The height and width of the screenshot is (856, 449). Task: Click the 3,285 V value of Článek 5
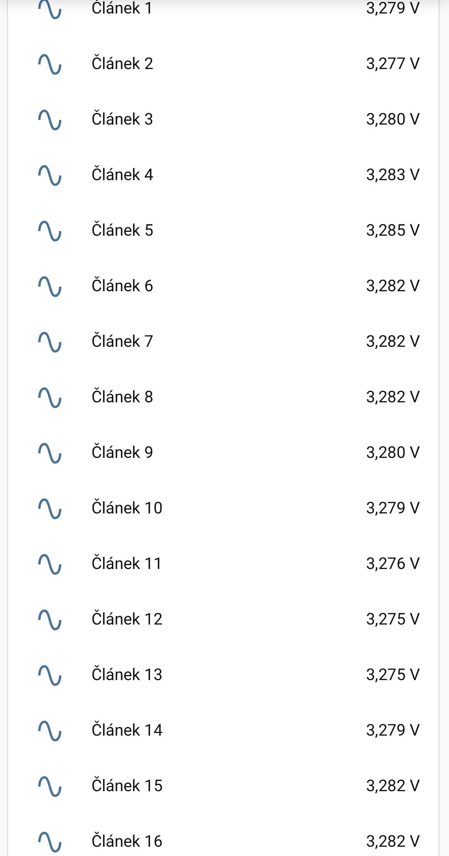tap(393, 230)
